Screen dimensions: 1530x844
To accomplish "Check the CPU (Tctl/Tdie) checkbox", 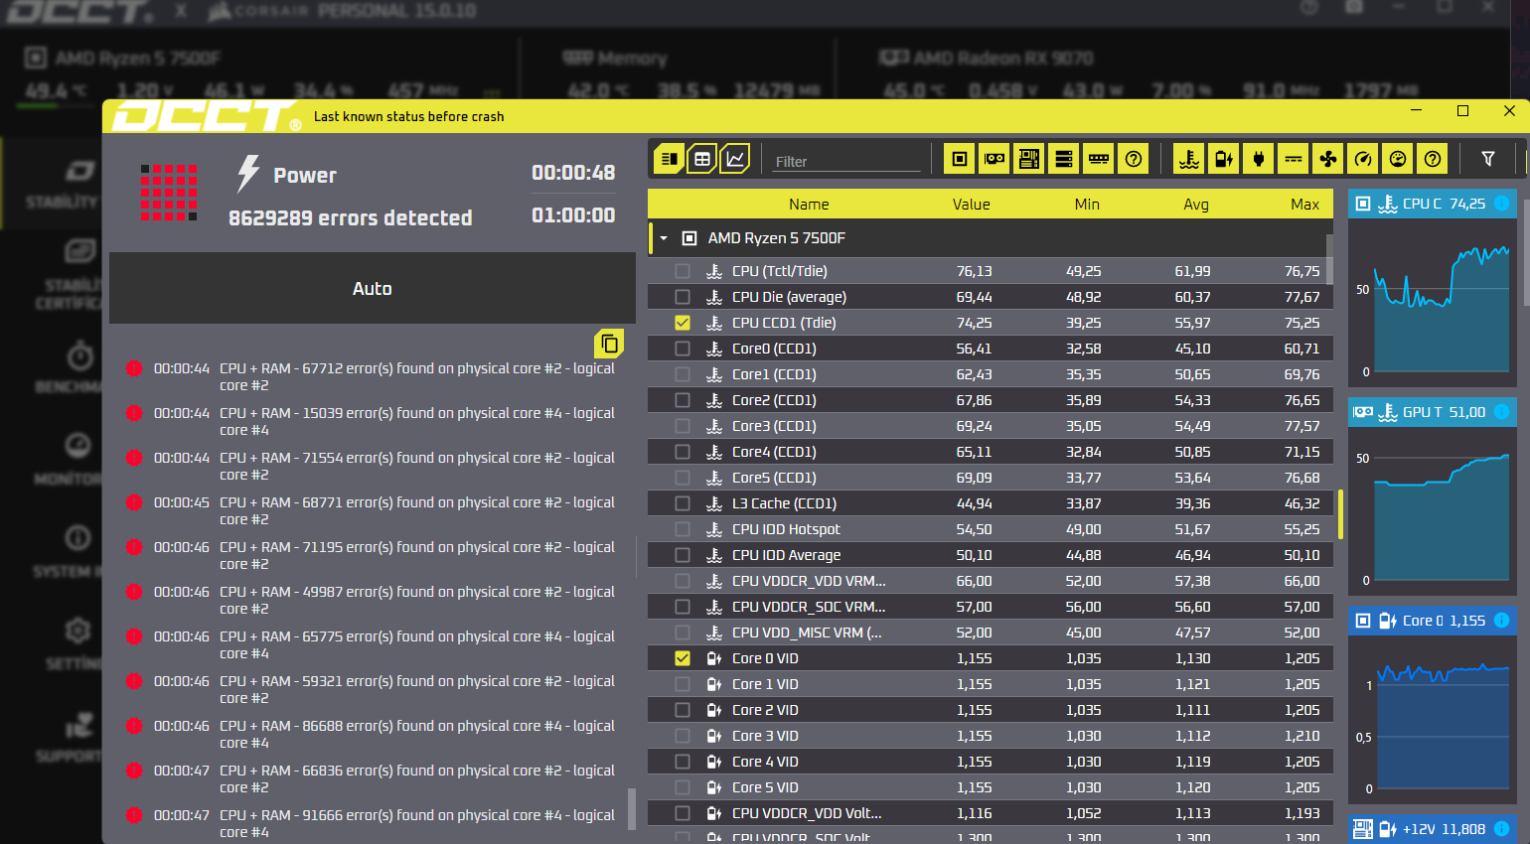I will pos(682,271).
